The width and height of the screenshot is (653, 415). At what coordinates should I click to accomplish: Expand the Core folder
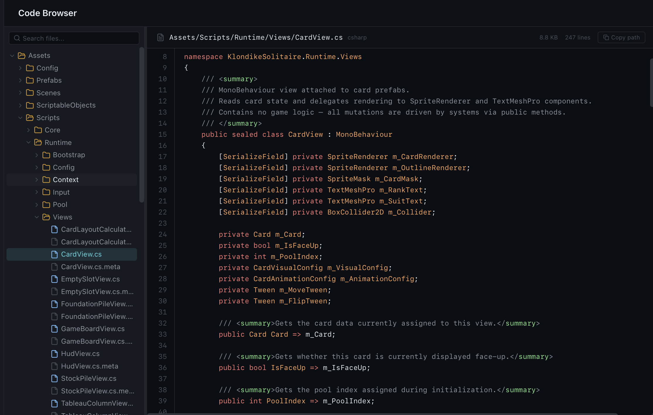(28, 130)
